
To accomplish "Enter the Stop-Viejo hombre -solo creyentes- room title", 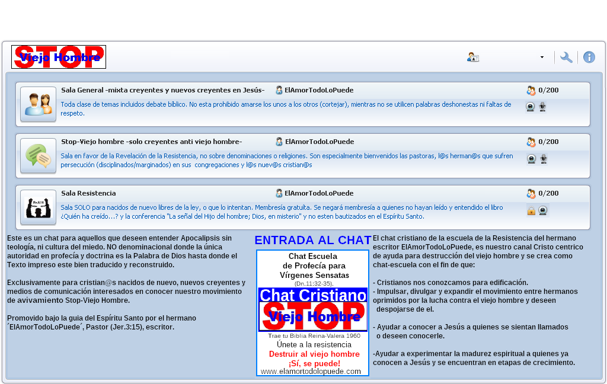I will [151, 142].
